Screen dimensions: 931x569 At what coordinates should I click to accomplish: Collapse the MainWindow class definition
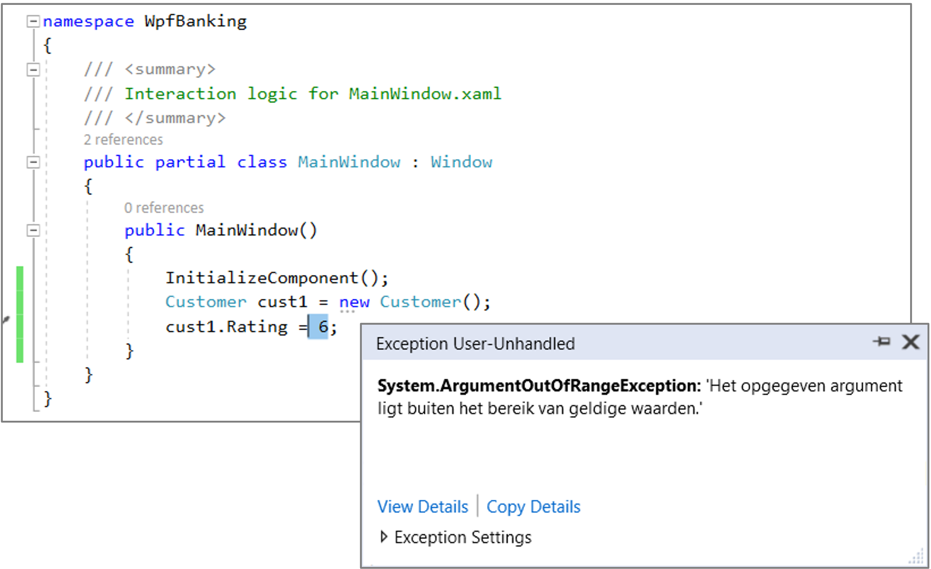[33, 162]
